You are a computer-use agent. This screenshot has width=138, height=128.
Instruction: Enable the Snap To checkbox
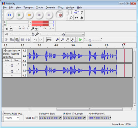coord(36,118)
